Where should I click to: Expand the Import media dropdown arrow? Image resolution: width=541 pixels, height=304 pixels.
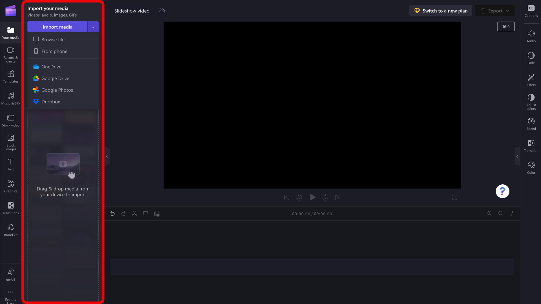(93, 27)
